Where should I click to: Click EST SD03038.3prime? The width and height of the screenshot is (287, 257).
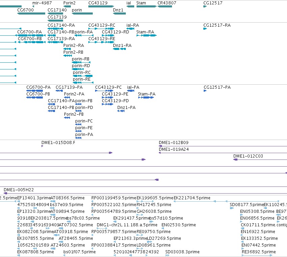tap(167, 255)
